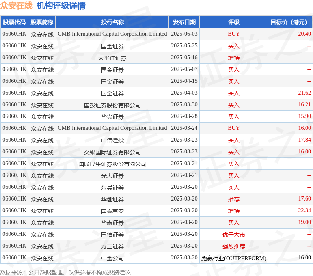Click the 推荐 rating cell

(233, 199)
